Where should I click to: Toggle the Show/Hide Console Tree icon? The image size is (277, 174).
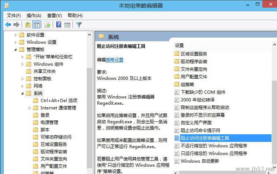point(36,25)
